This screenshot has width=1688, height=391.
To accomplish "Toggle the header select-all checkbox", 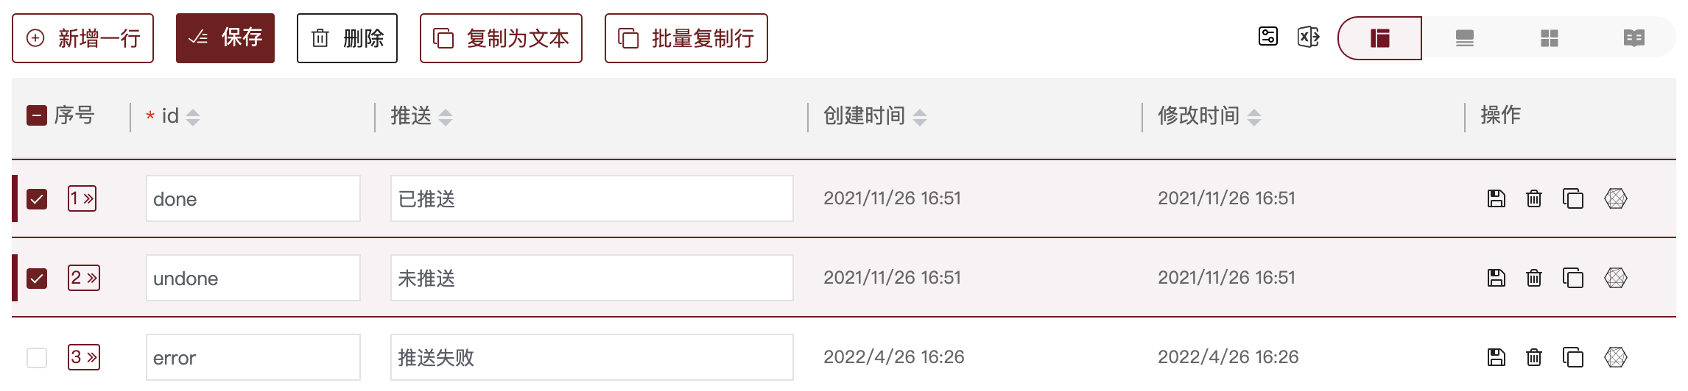I will pyautogui.click(x=37, y=115).
